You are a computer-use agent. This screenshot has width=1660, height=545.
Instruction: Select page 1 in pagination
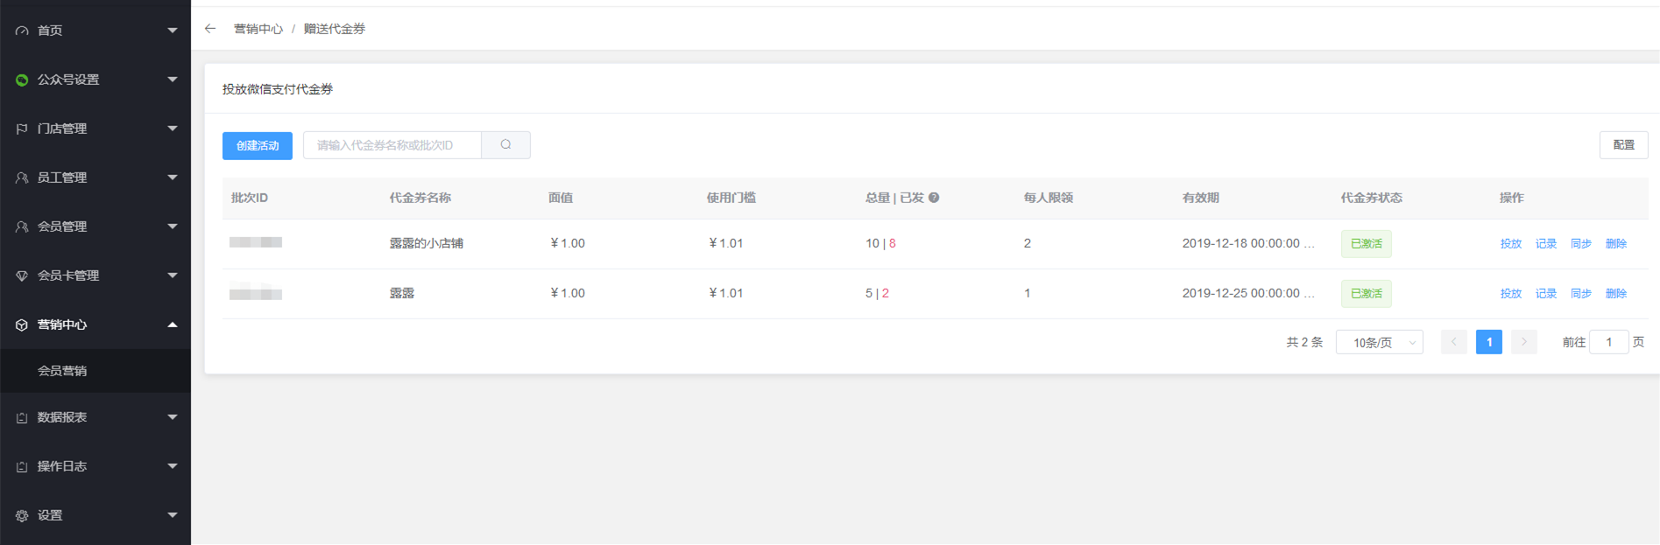1489,342
